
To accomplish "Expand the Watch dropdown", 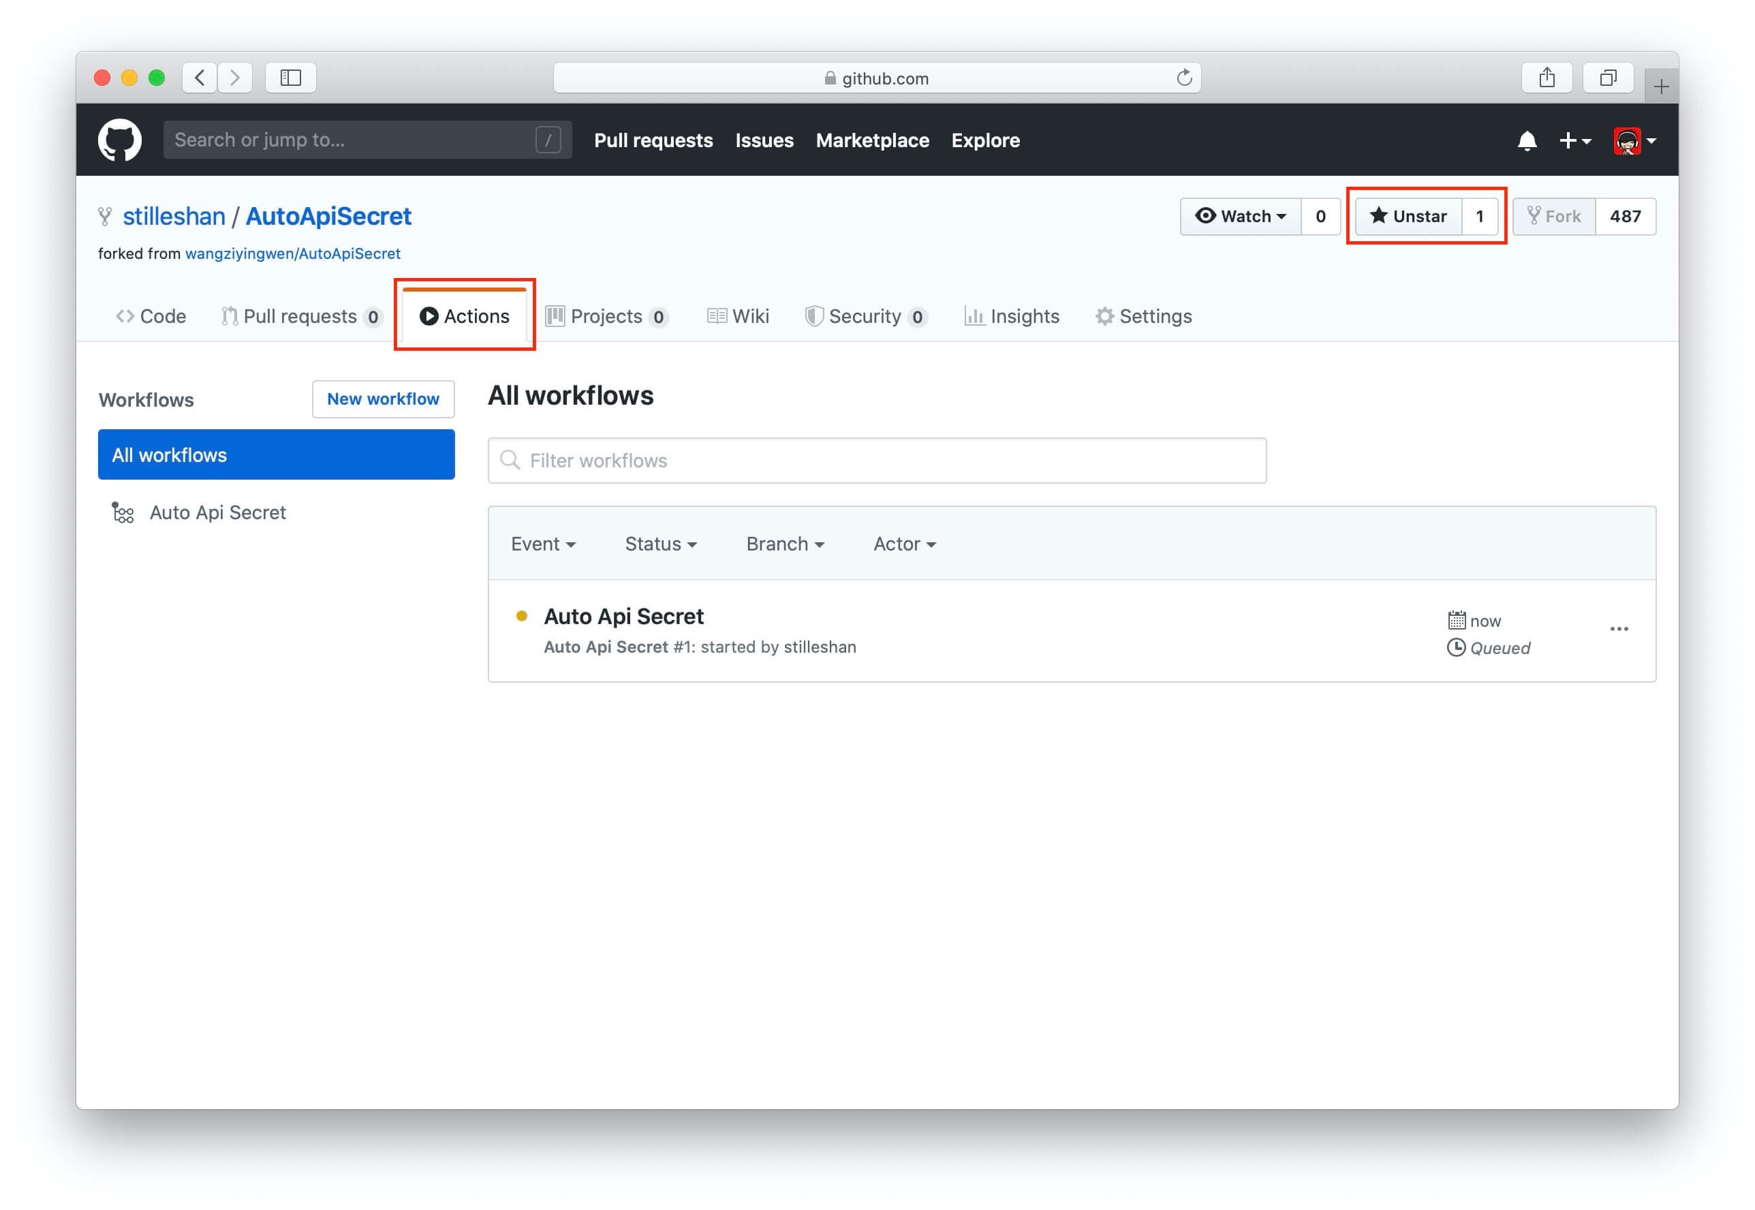I will point(1241,216).
